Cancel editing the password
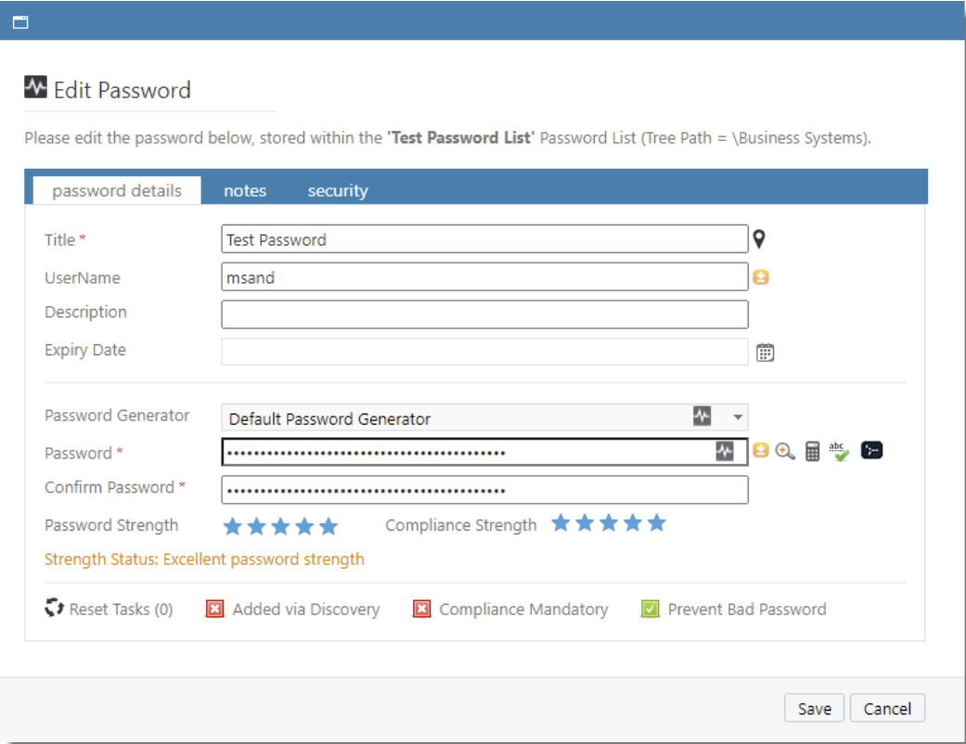 coord(887,708)
